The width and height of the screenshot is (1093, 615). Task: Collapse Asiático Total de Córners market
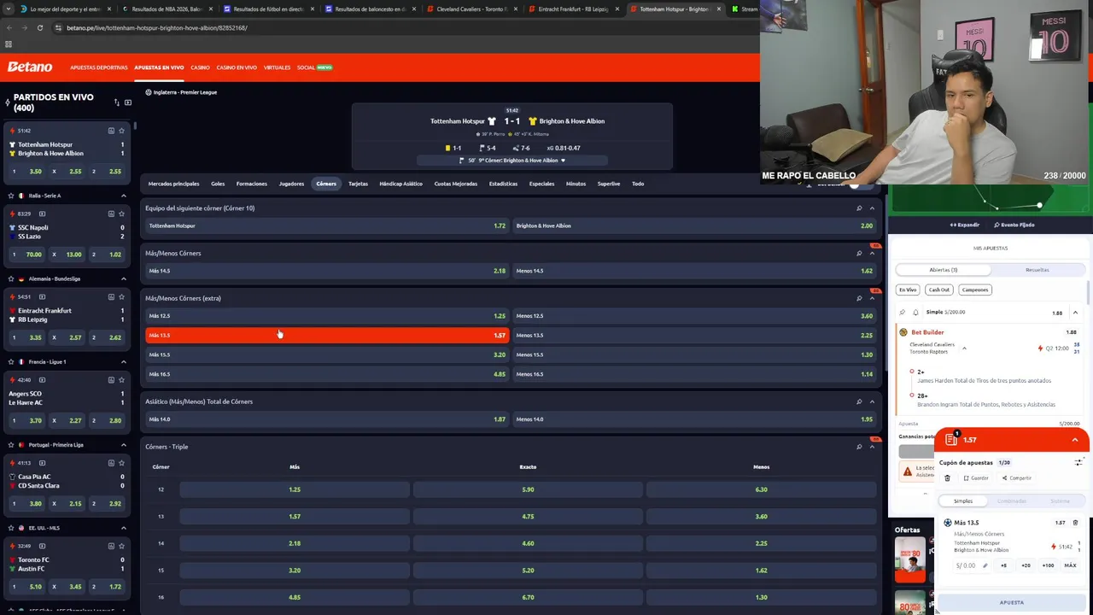click(872, 401)
